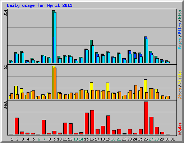Select day label 30 on the axis

[167, 139]
